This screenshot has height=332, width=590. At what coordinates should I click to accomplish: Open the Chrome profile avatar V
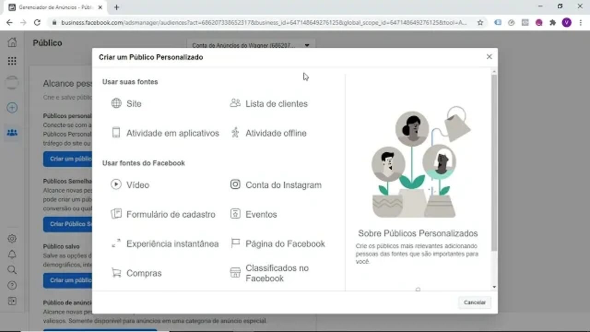click(x=566, y=22)
